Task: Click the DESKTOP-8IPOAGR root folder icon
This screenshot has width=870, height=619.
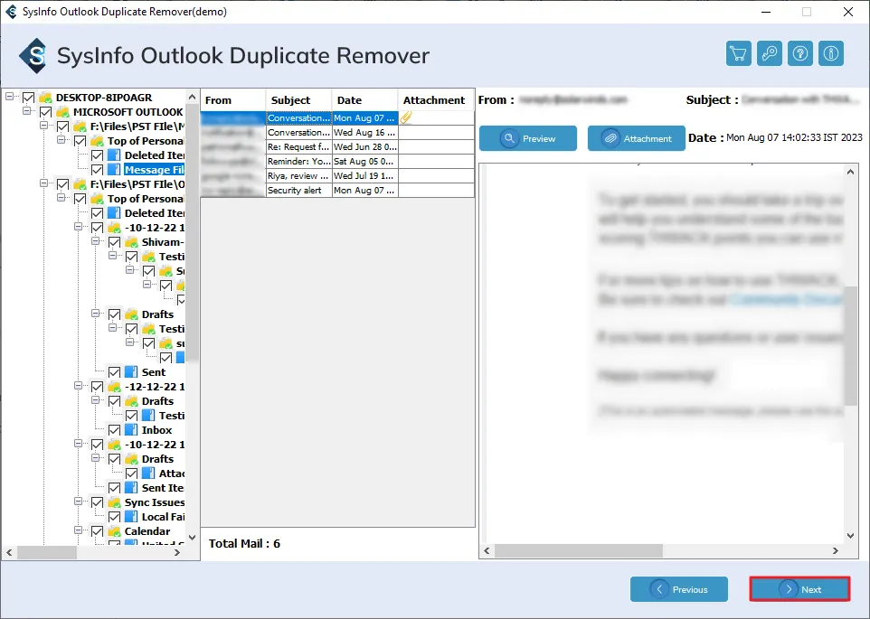Action: [45, 98]
